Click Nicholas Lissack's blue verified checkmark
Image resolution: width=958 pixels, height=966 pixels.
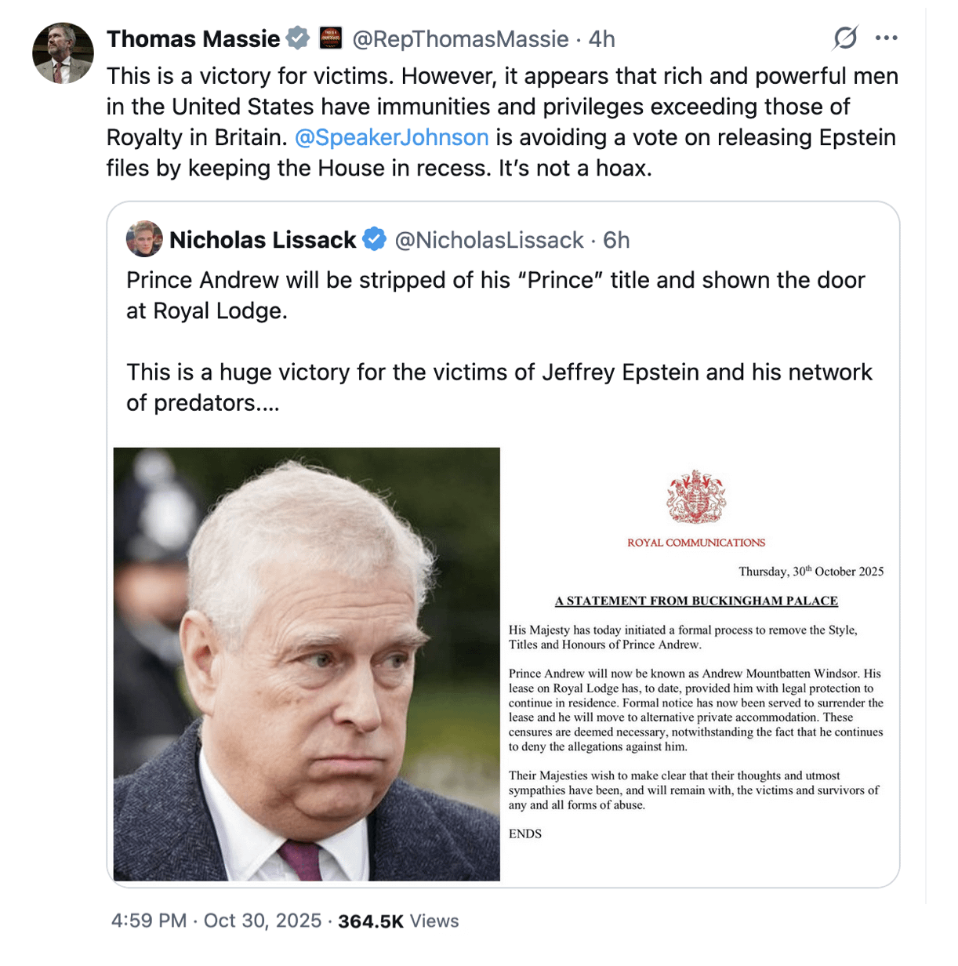click(x=375, y=239)
